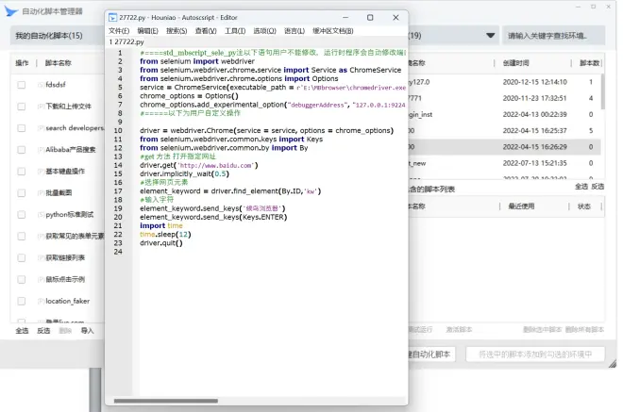
Task: Click the blue bird logo of 自动化脚本管理器
Action: pos(10,11)
